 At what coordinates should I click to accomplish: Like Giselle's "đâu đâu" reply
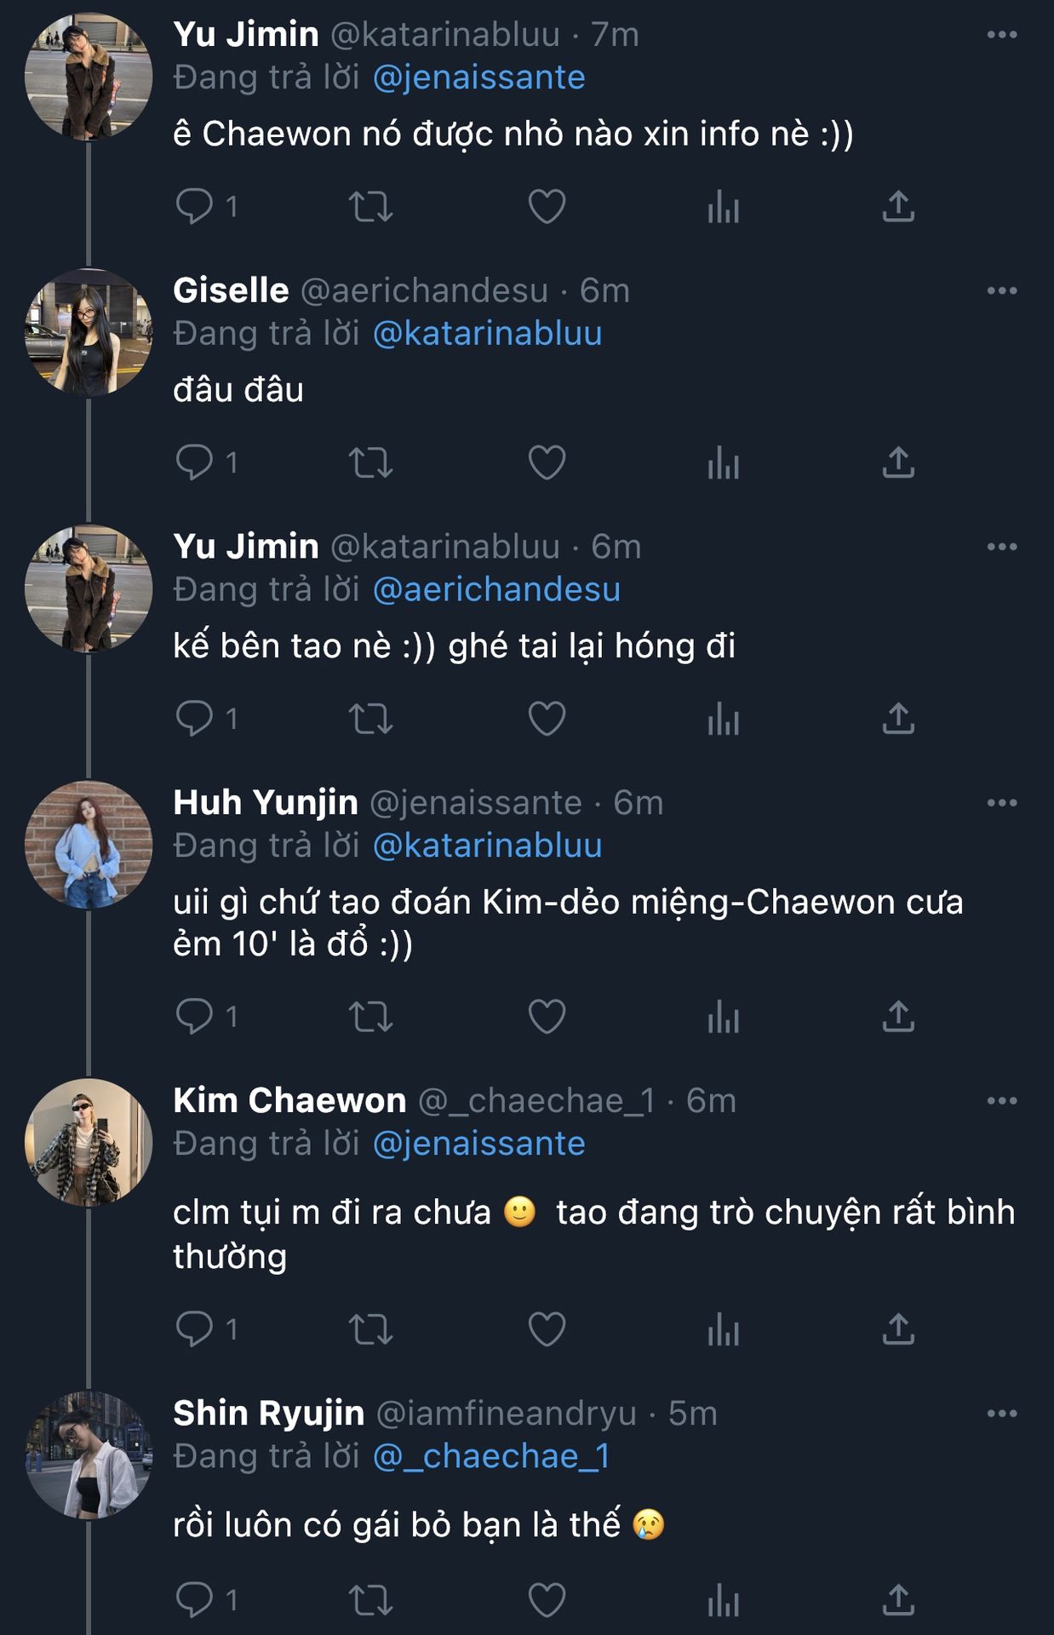pos(547,462)
